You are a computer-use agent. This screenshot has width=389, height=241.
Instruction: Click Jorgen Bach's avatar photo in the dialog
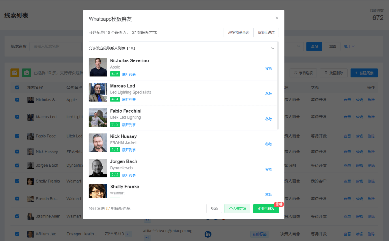click(x=98, y=168)
